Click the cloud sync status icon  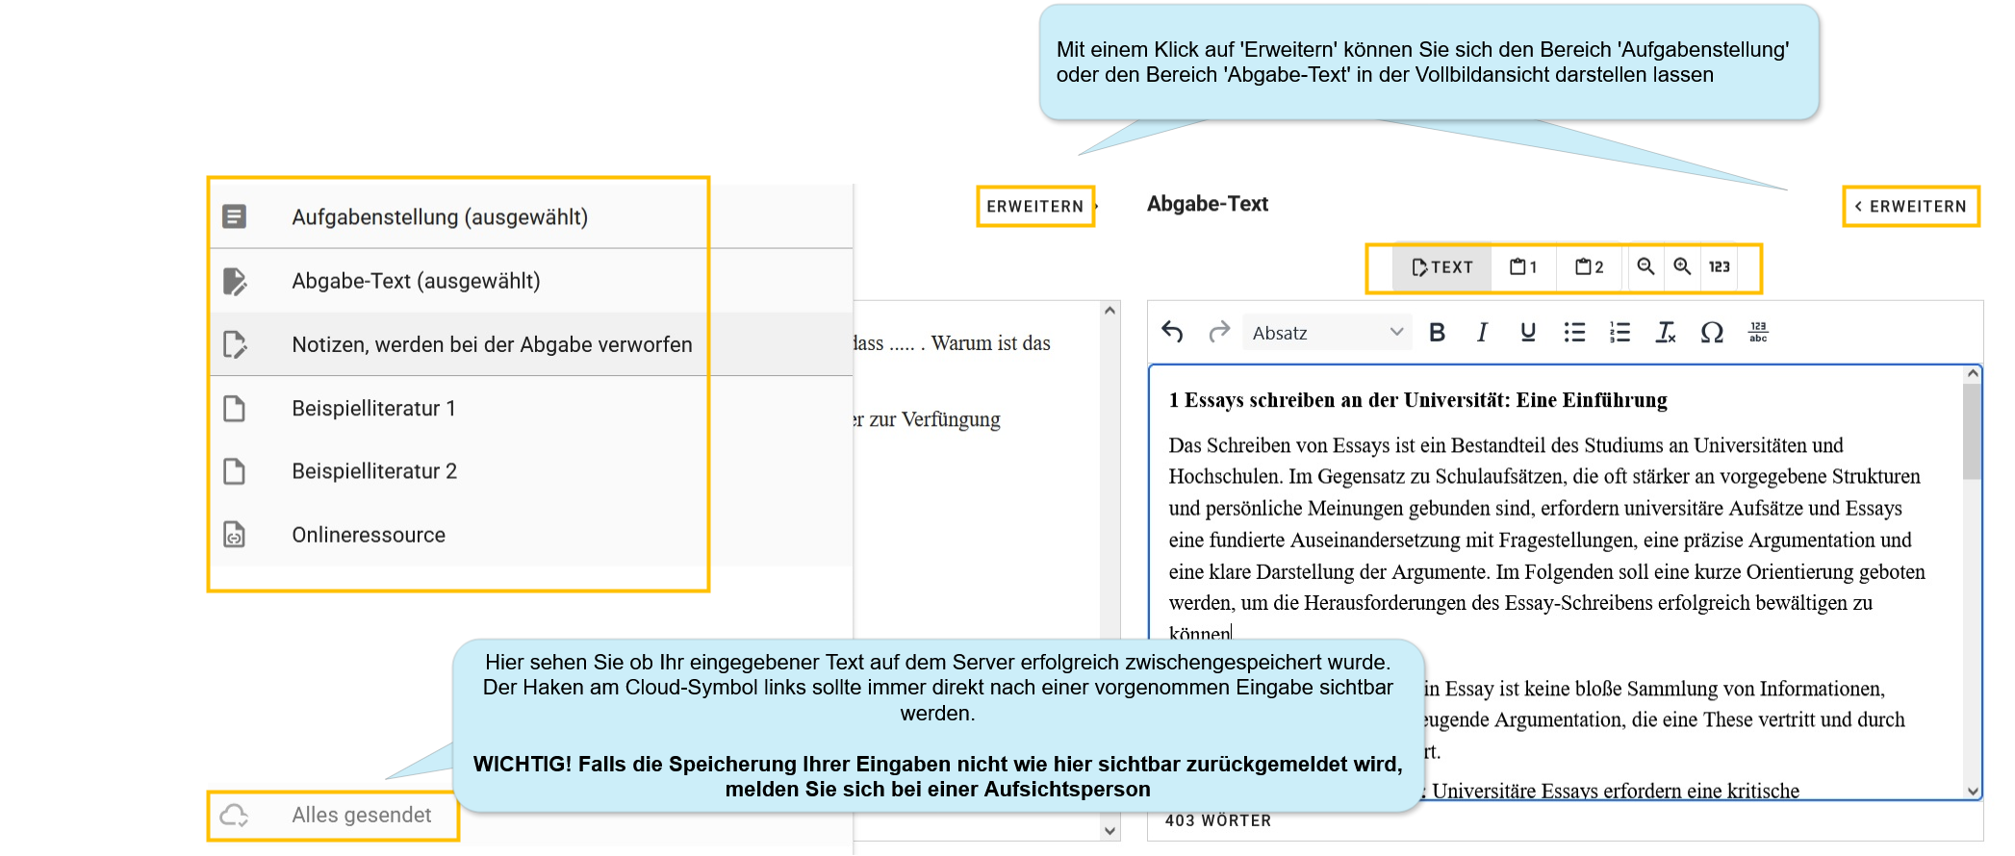click(x=234, y=816)
